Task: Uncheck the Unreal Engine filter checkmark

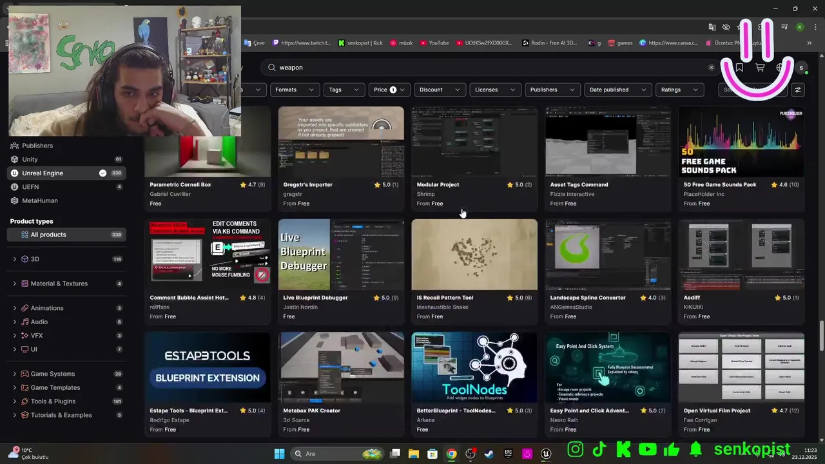Action: coord(102,173)
